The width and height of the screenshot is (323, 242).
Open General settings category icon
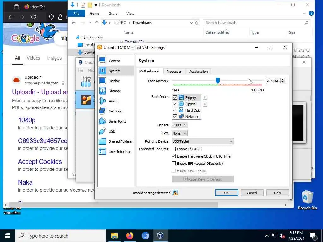103,61
